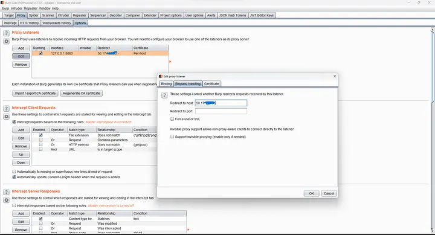Open the JSON Web Tokens tab

(x=233, y=15)
